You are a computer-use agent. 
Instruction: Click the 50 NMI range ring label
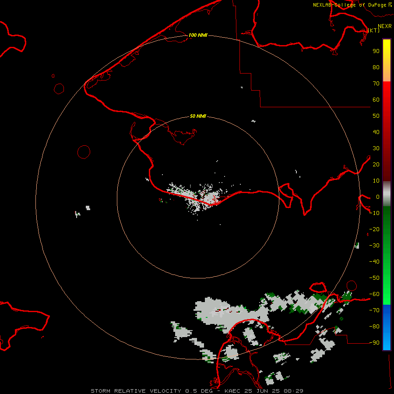(x=198, y=116)
